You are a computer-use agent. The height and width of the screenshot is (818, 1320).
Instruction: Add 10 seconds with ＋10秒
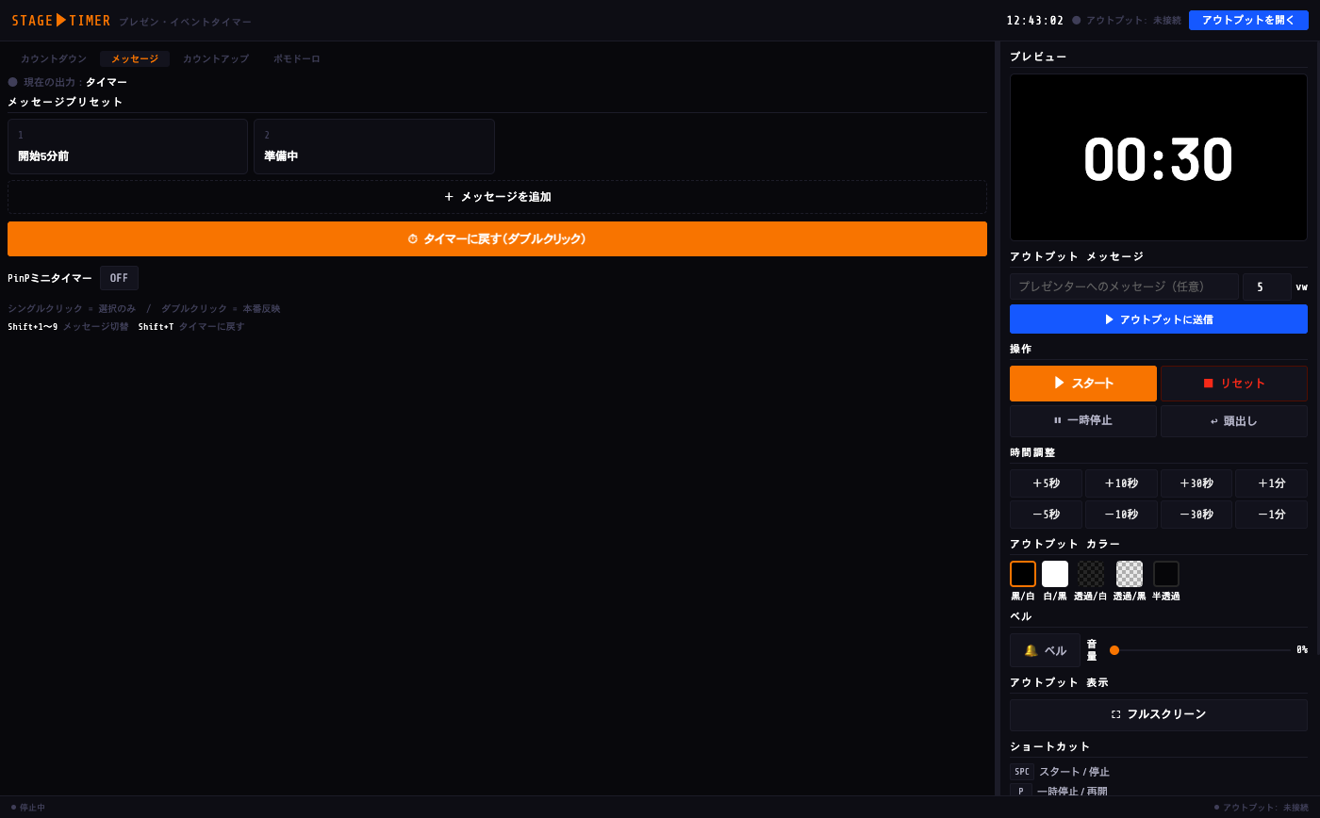tap(1121, 483)
